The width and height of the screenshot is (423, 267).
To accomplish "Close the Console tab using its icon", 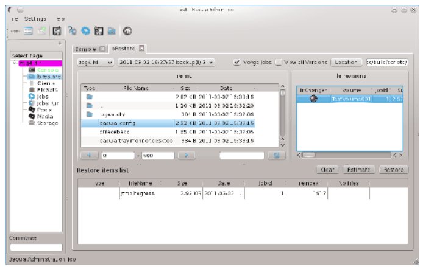I will click(103, 48).
